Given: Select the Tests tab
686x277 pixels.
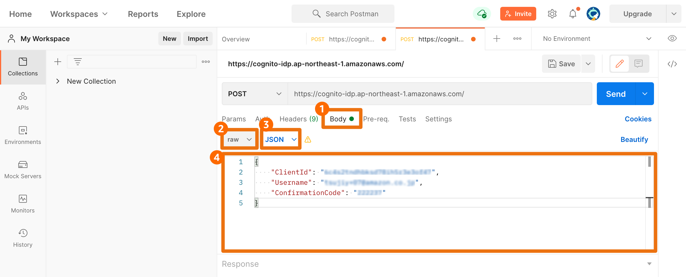Looking at the screenshot, I should click(x=407, y=119).
